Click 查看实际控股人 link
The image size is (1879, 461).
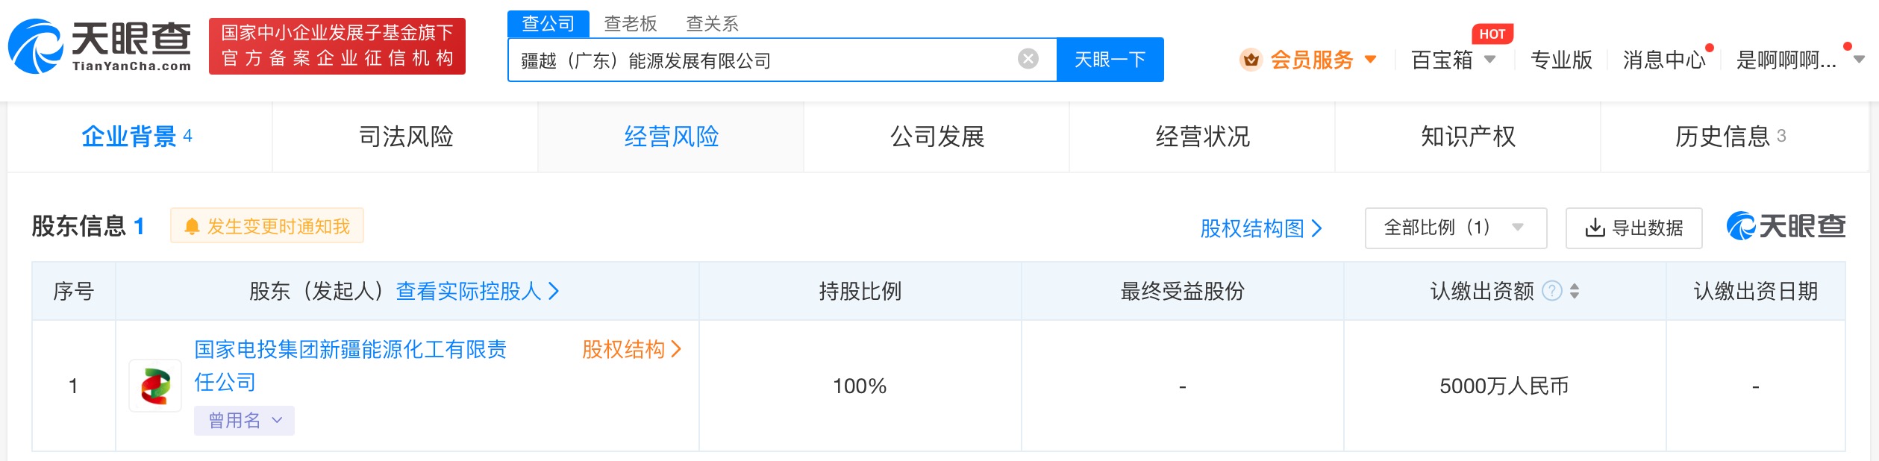[477, 291]
